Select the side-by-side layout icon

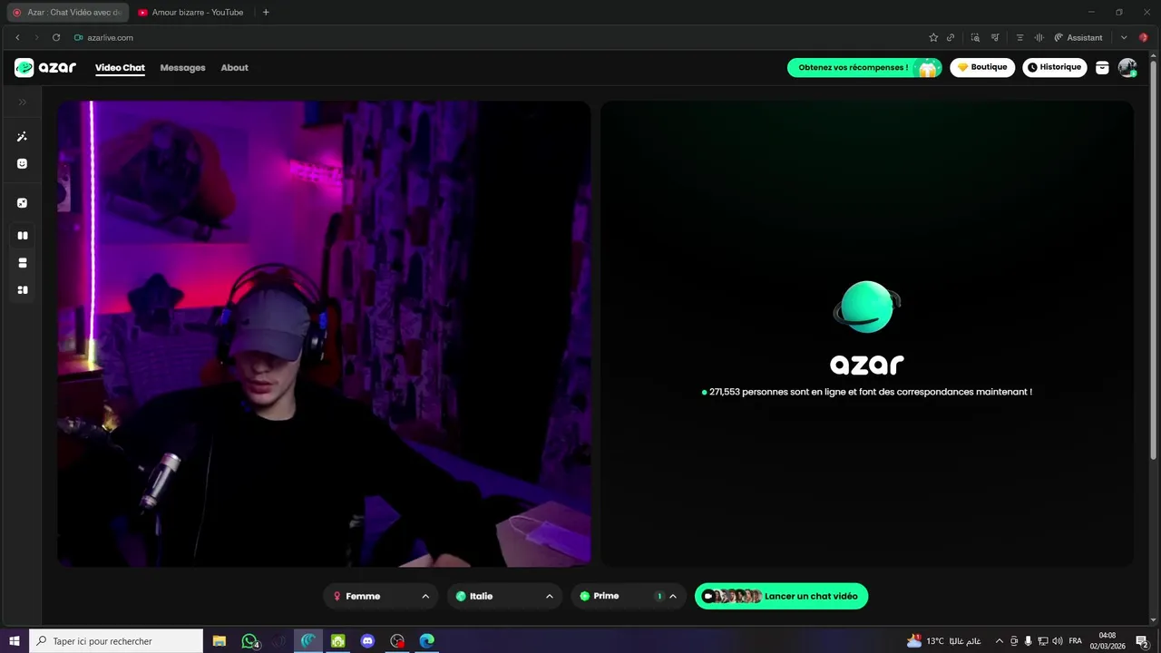[x=23, y=236]
